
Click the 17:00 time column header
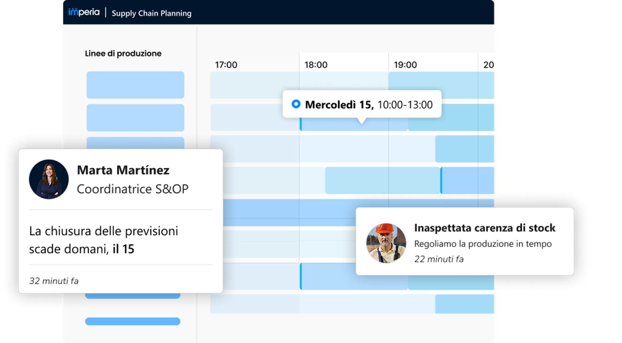pyautogui.click(x=226, y=65)
